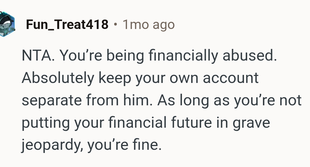Click the word "putting" in the comment

click(x=45, y=123)
